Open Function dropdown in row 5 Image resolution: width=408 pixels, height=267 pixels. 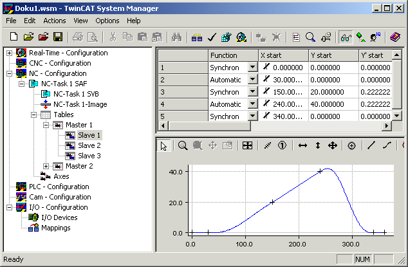pos(252,116)
